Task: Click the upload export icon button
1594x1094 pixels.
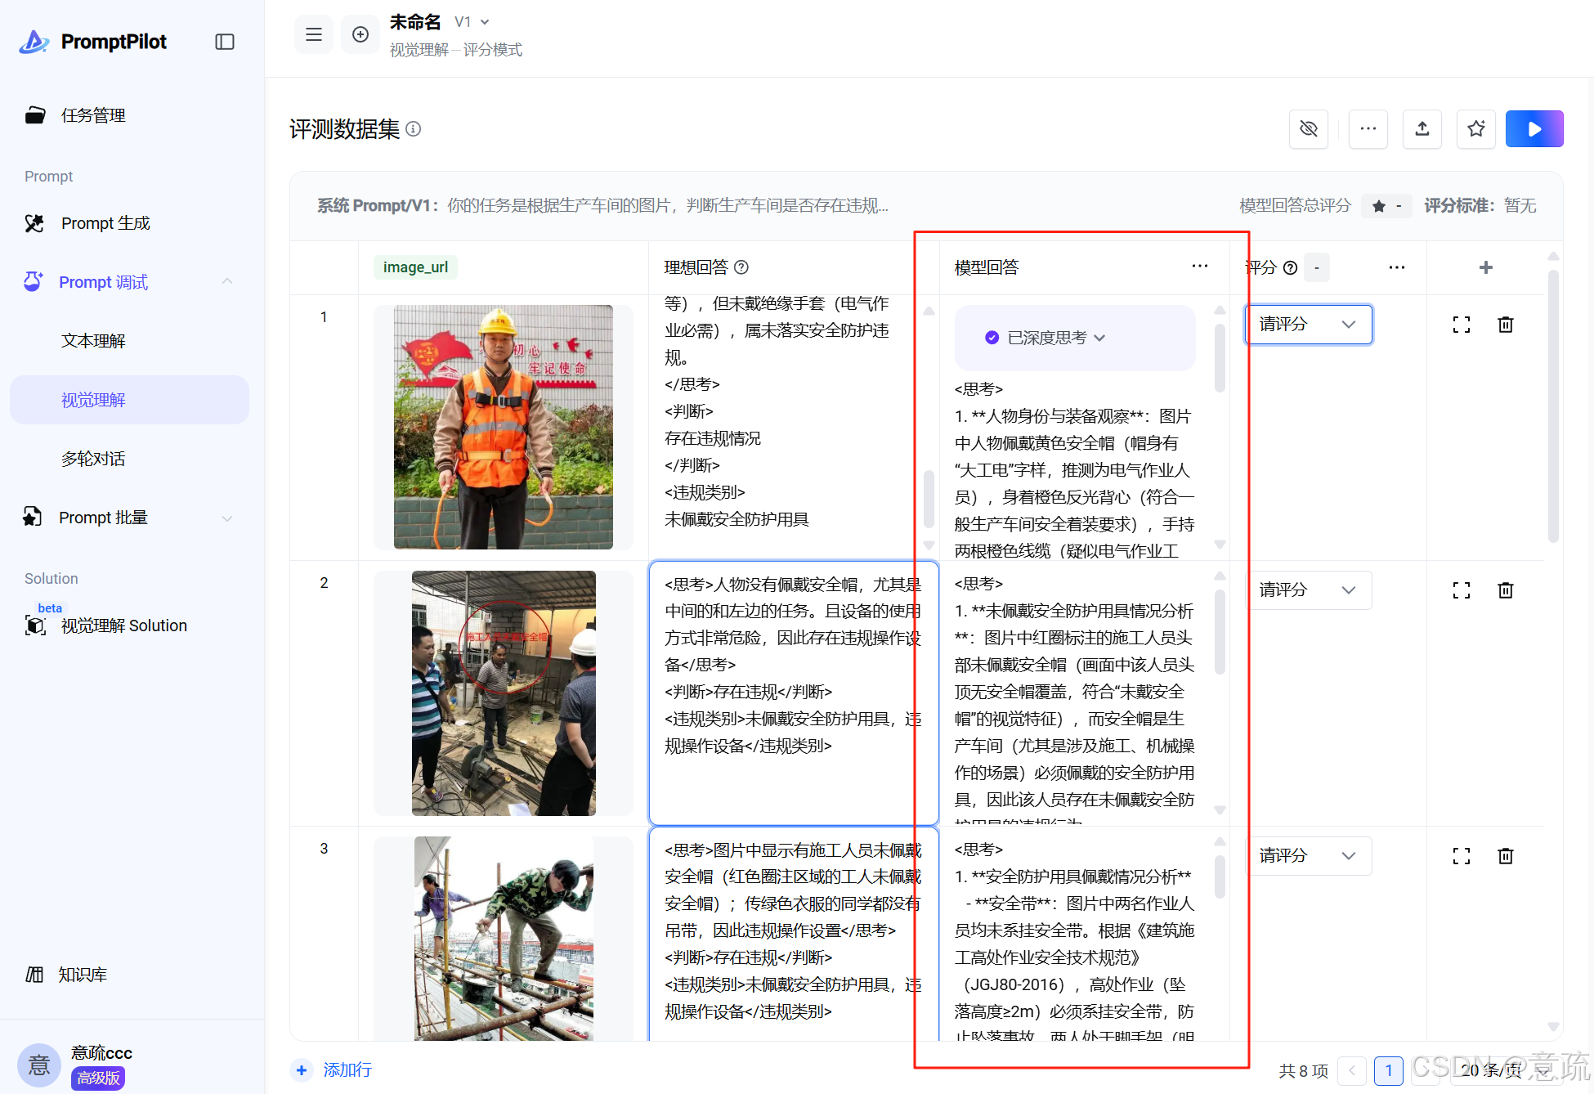Action: [x=1422, y=129]
